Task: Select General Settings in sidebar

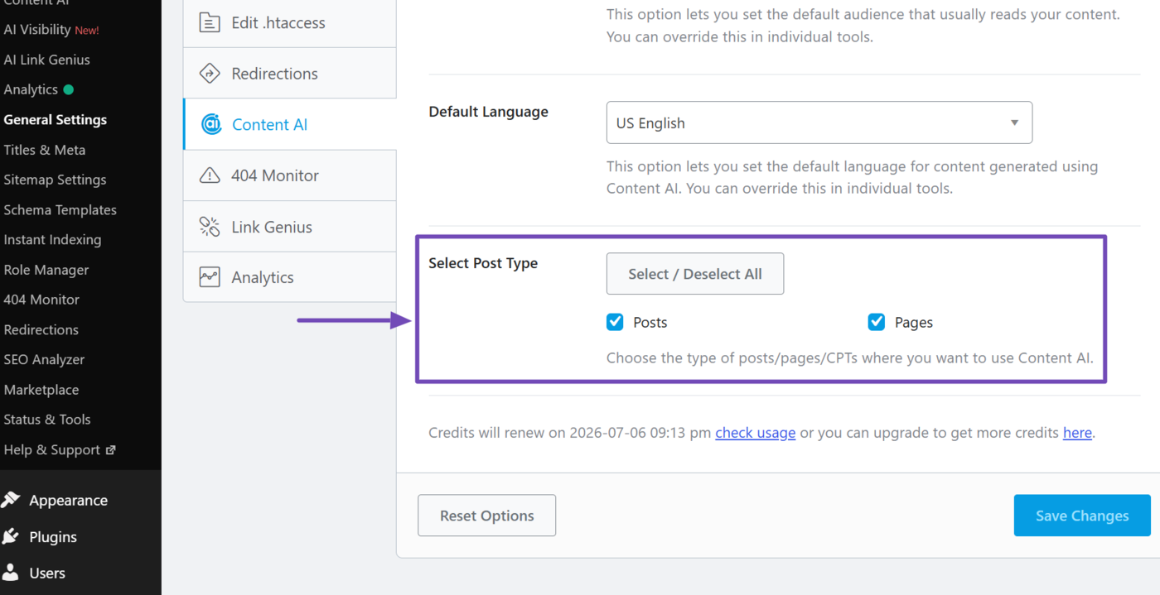Action: (x=55, y=120)
